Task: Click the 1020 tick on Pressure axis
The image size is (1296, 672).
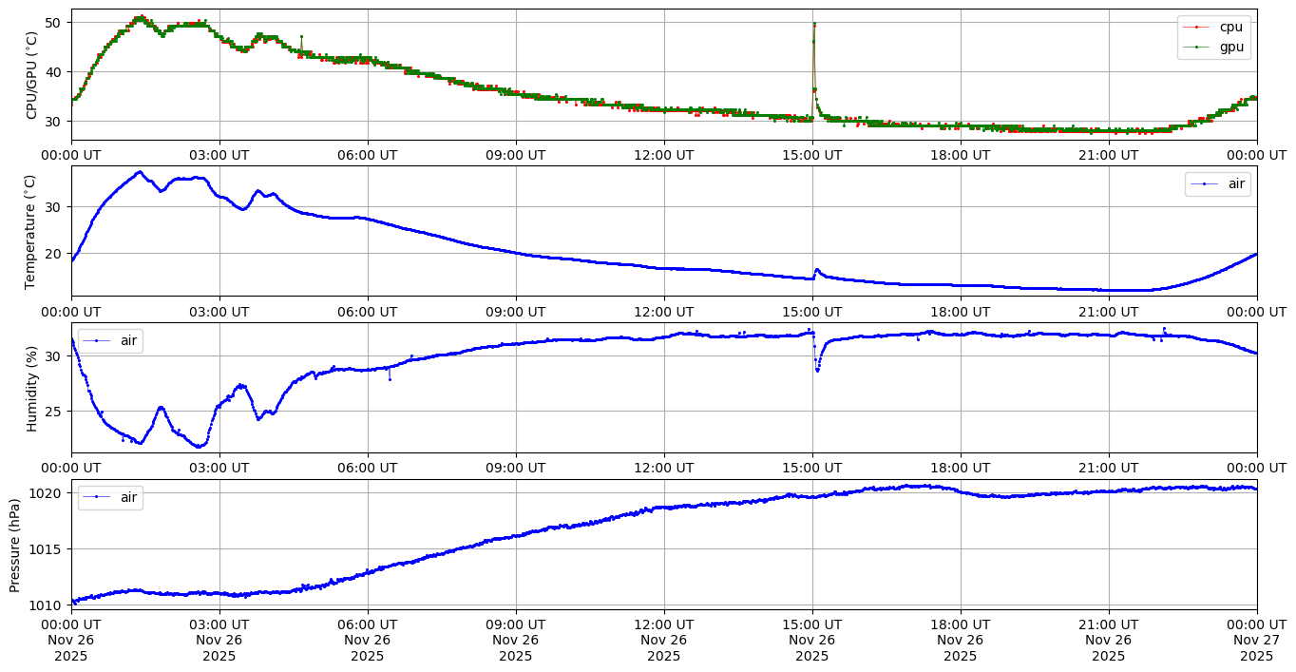Action: 46,493
